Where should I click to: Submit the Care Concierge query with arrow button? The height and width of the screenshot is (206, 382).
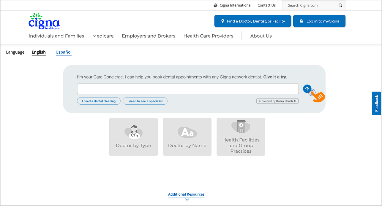307,89
